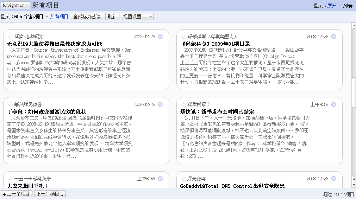Screen dimensions: 356x199
Task: Click feed name 每日鲜果精选
Action: pos(28,104)
